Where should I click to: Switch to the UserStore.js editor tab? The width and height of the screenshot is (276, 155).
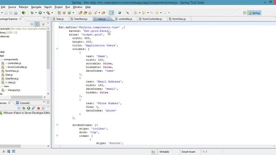[81, 19]
